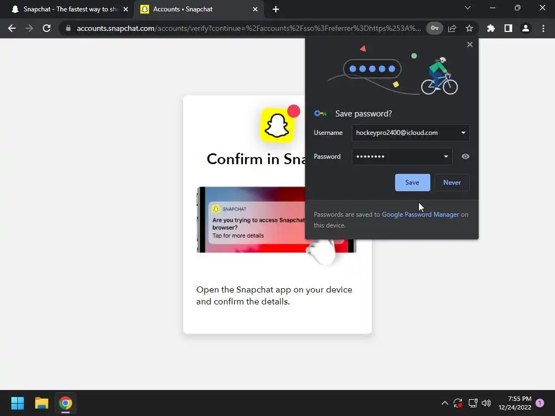Screen dimensions: 555x416
Task: Open the notification badge showing 1
Action: pyautogui.click(x=540, y=403)
